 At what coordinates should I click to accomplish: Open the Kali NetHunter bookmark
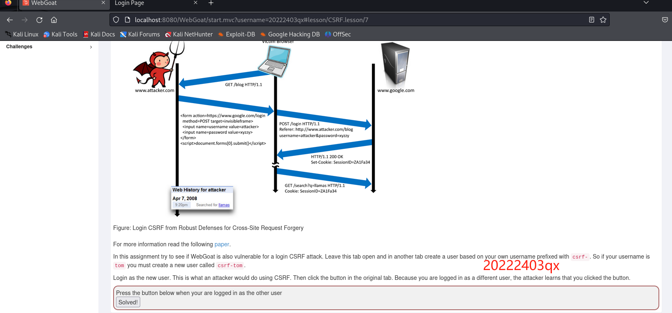[x=189, y=34]
